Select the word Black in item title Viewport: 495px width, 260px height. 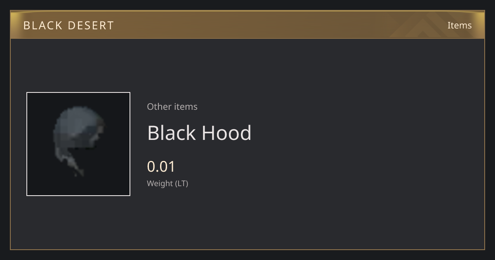tap(172, 133)
